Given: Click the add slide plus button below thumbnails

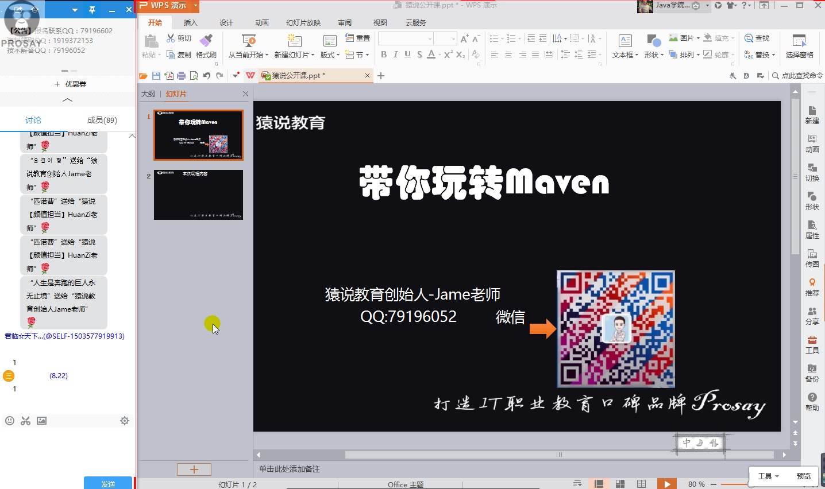Looking at the screenshot, I should click(x=194, y=469).
